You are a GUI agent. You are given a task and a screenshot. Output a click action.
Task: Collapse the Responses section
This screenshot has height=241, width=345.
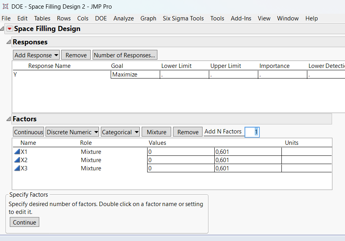coord(9,42)
